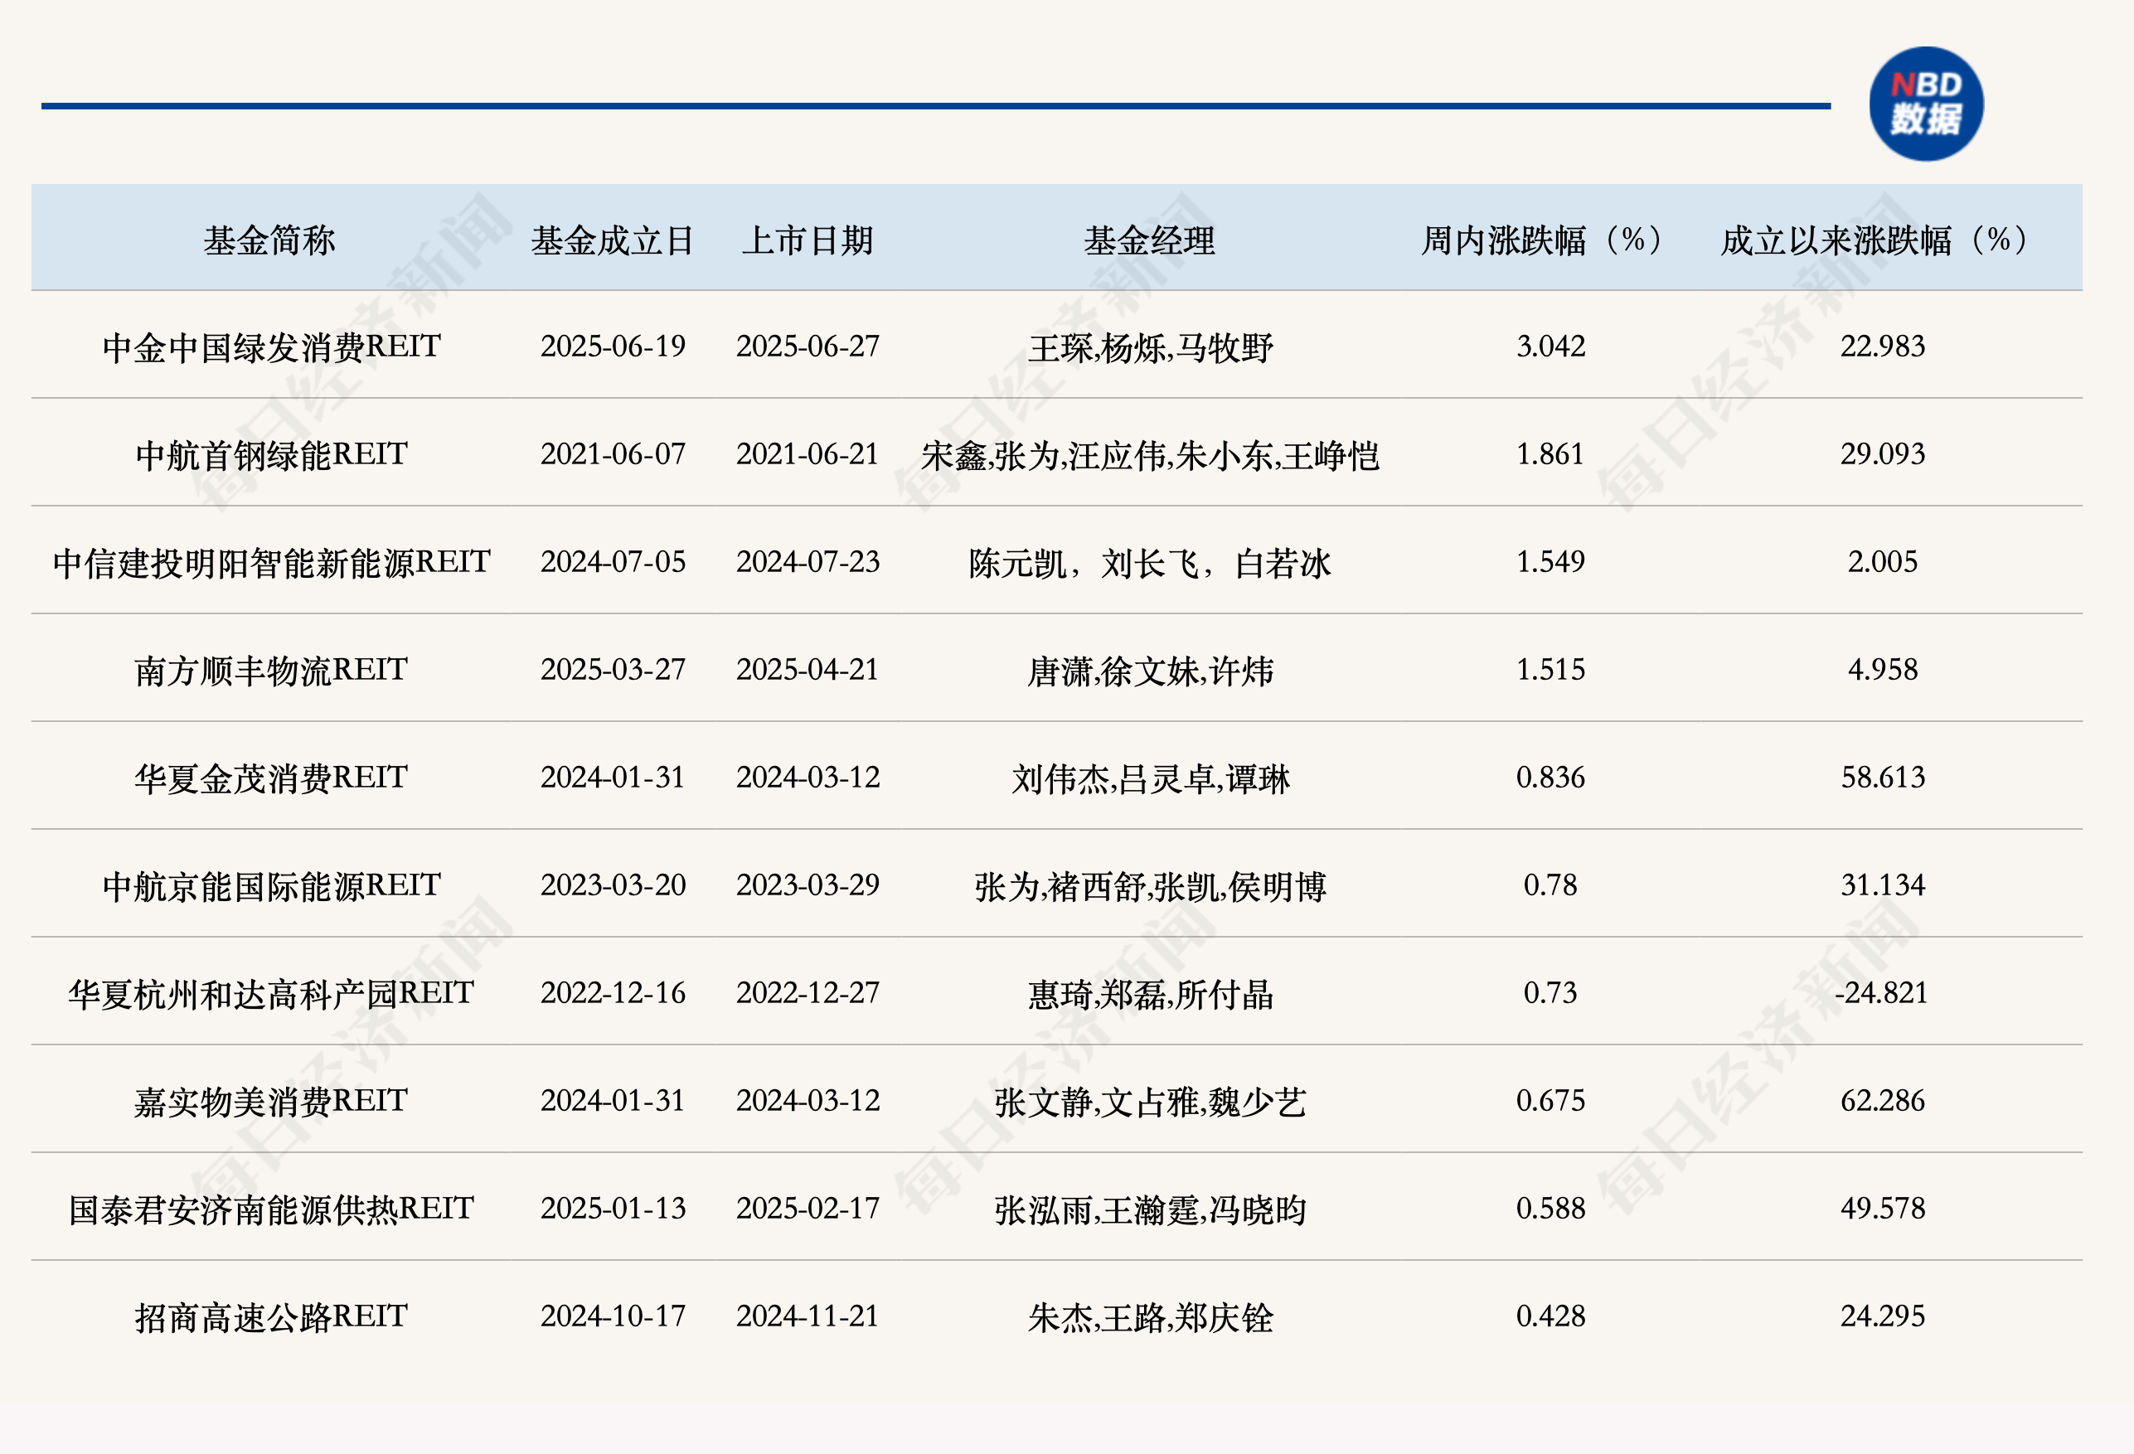This screenshot has width=2134, height=1454.
Task: Select fund name 中信建投明阳智能新能源REIT
Action: (x=272, y=562)
